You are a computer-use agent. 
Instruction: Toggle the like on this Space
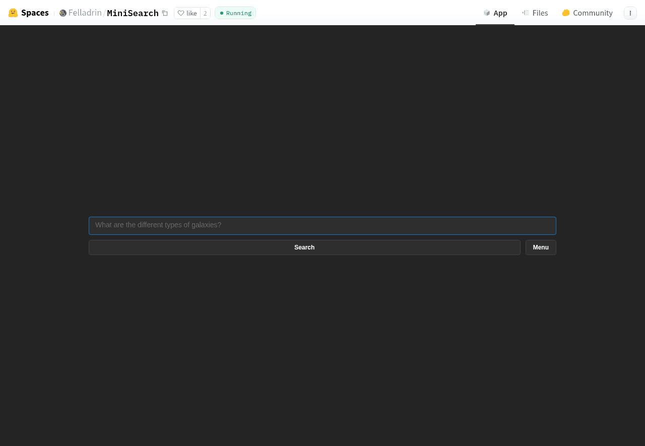(186, 13)
